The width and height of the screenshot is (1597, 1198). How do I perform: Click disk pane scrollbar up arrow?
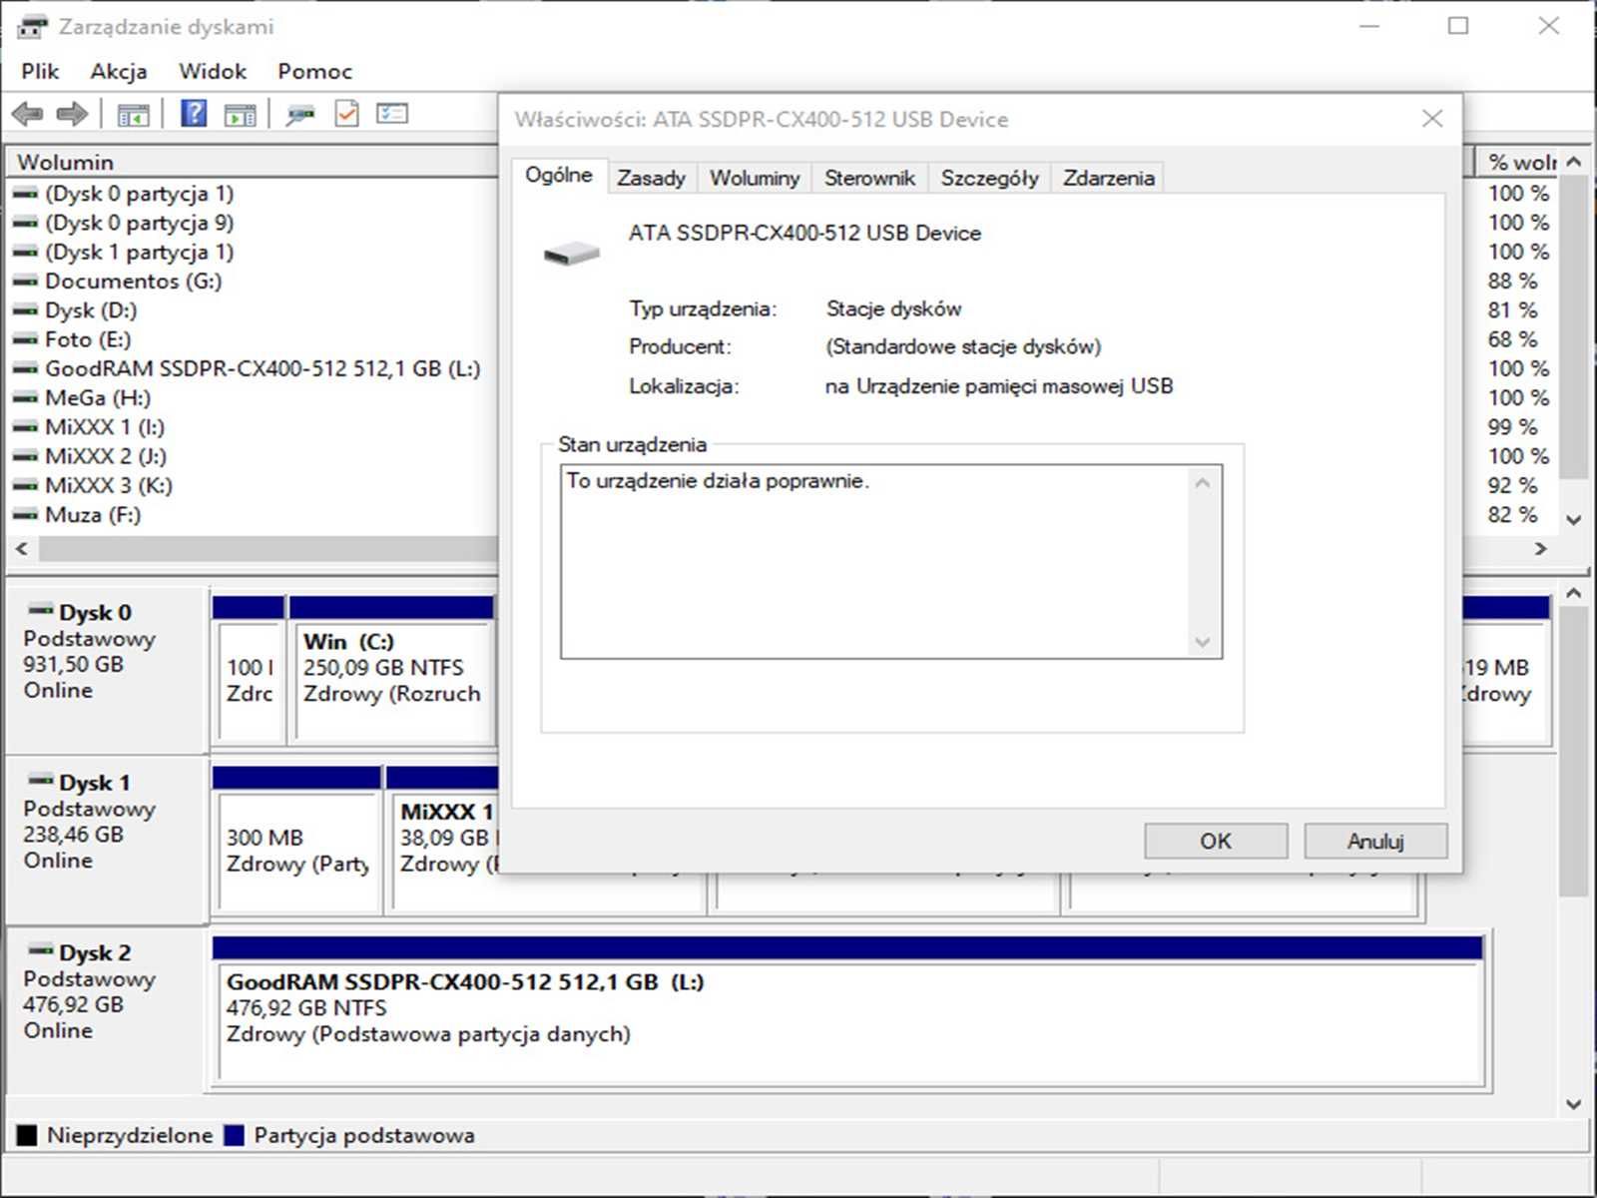pos(1574,593)
